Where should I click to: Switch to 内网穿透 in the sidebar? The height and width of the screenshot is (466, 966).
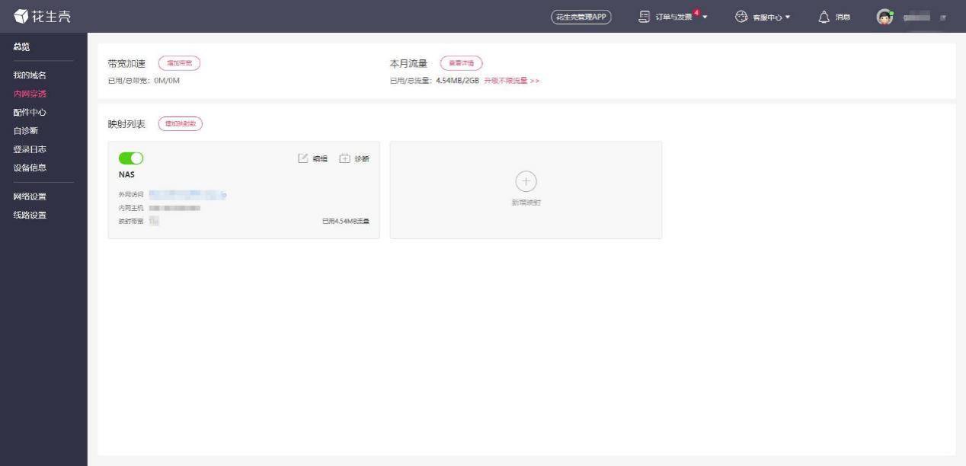(x=31, y=93)
